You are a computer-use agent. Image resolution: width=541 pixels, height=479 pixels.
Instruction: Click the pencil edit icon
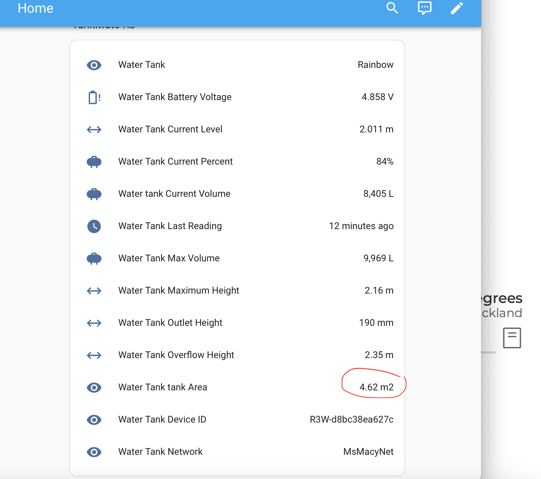pos(456,8)
